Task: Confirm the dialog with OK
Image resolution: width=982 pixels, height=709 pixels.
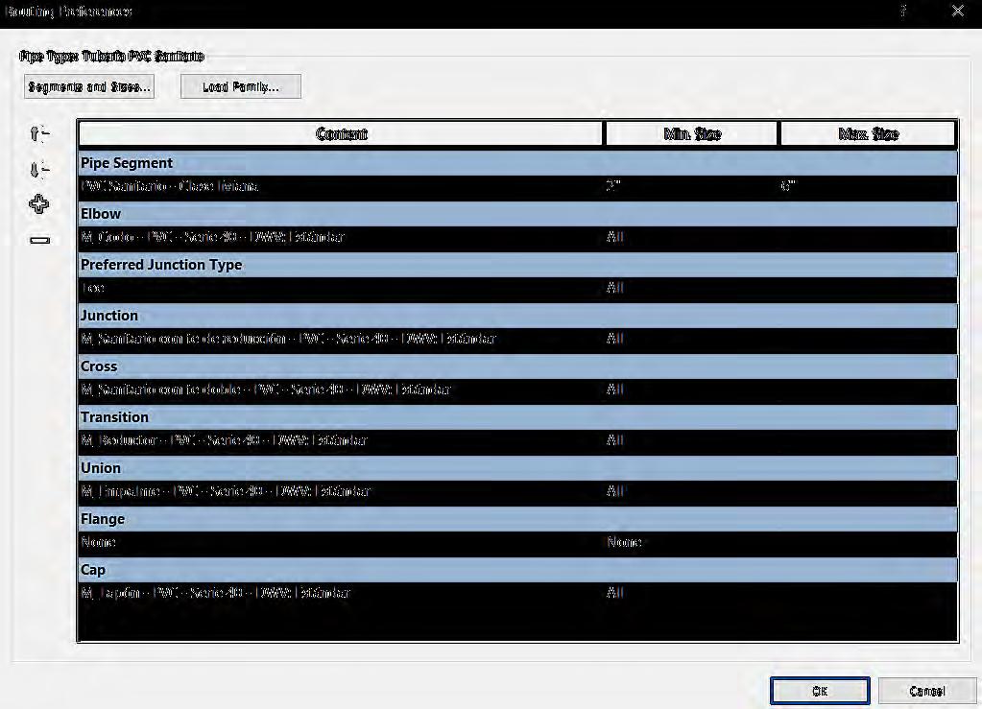Action: (820, 691)
